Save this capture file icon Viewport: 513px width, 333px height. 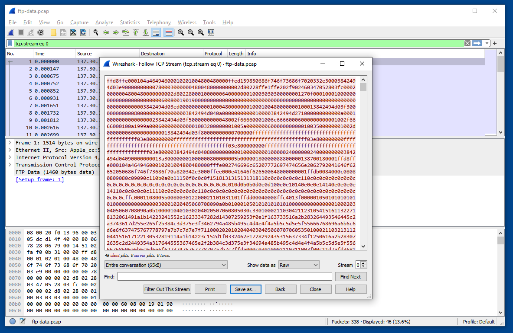click(x=63, y=32)
